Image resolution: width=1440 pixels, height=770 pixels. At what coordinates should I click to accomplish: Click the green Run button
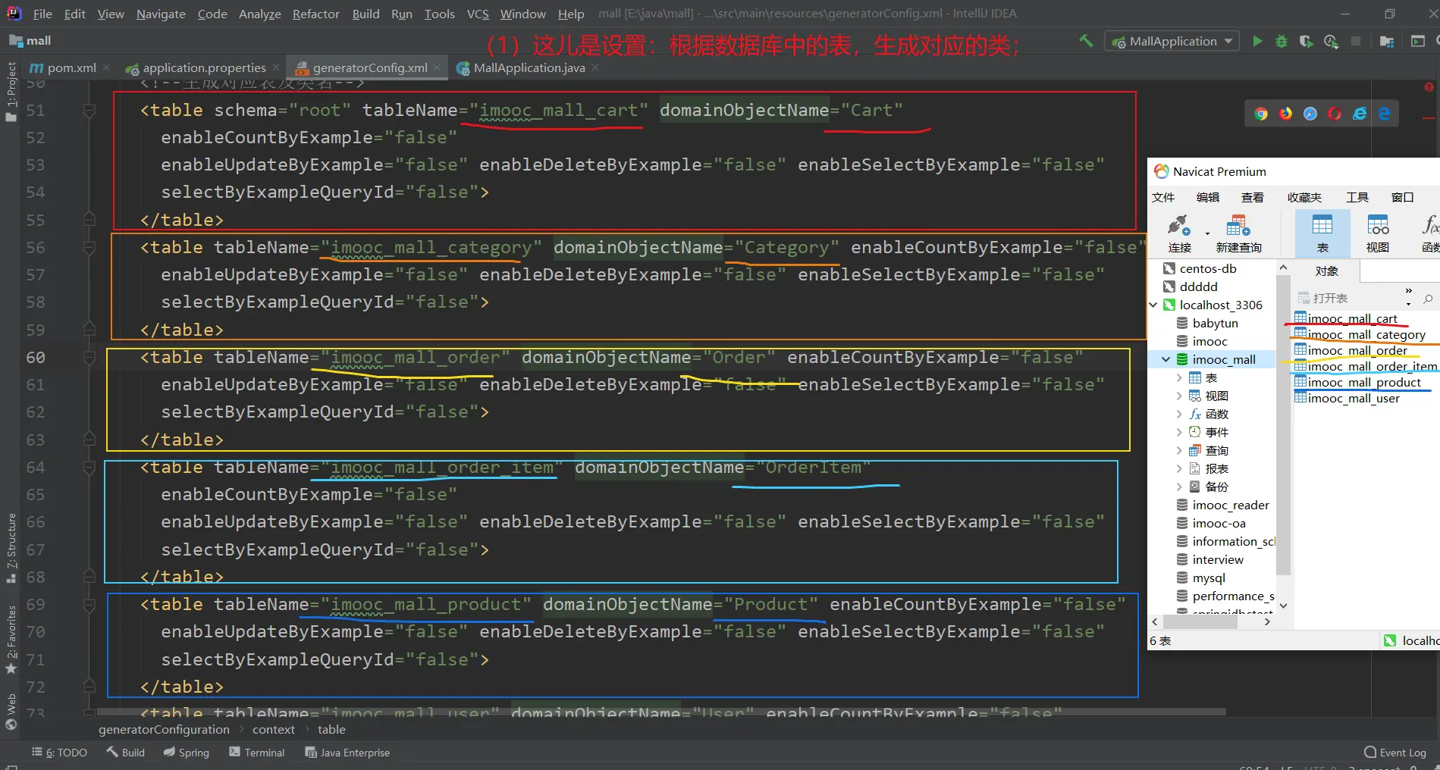pyautogui.click(x=1257, y=42)
